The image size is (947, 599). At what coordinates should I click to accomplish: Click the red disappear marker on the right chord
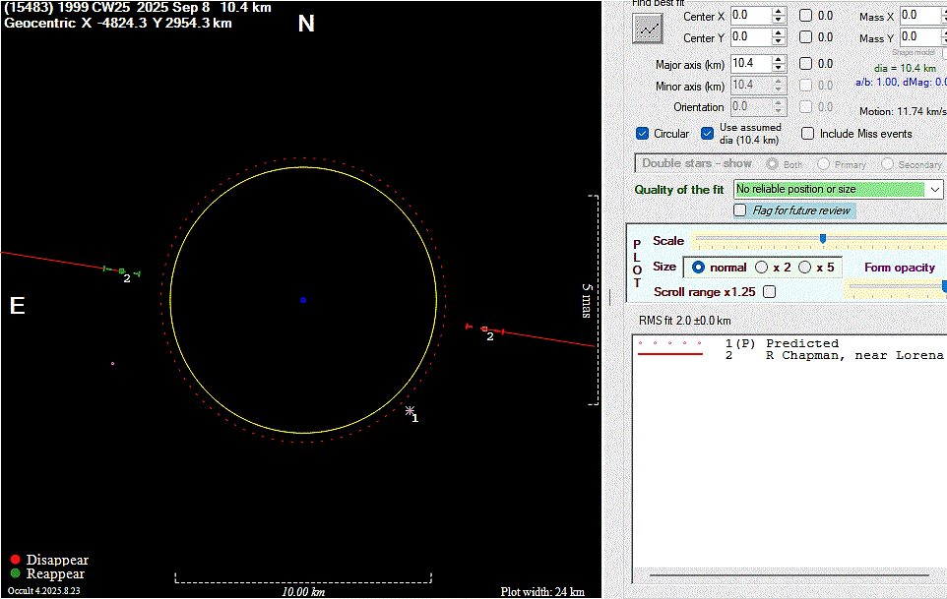484,329
